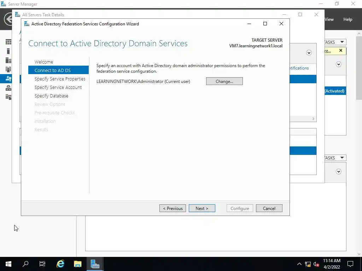The height and width of the screenshot is (271, 362).
Task: Show hidden tray icons
Action: [299, 264]
